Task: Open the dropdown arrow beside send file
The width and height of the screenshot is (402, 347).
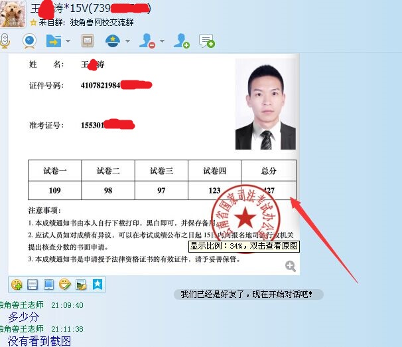Action: click(68, 42)
